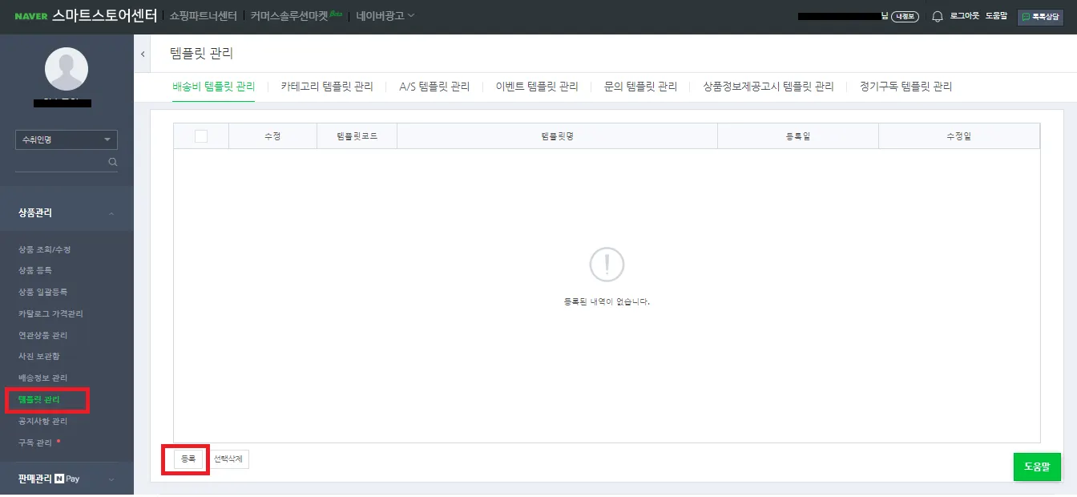Click the sidebar search input field

click(61, 162)
